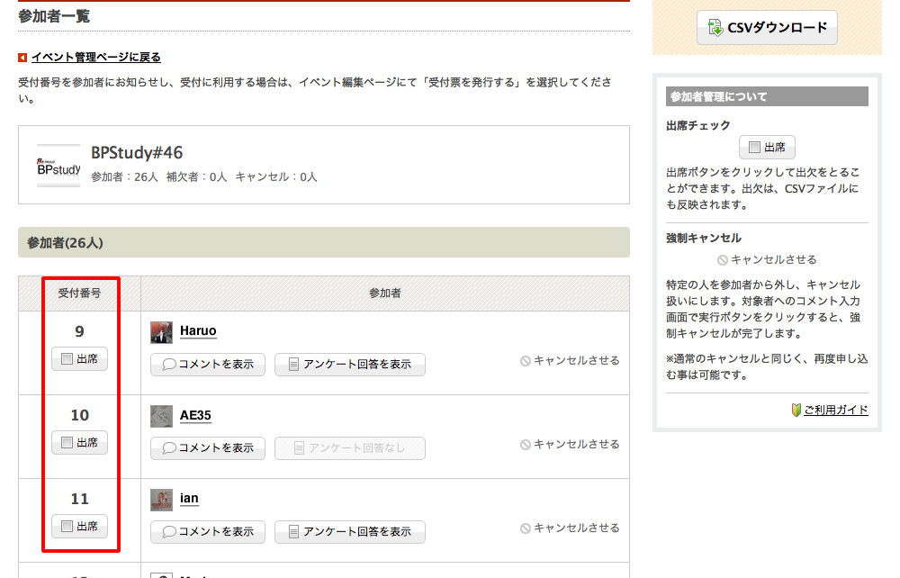
Task: Force cancel AE35 with キャンセルさせる
Action: point(570,444)
